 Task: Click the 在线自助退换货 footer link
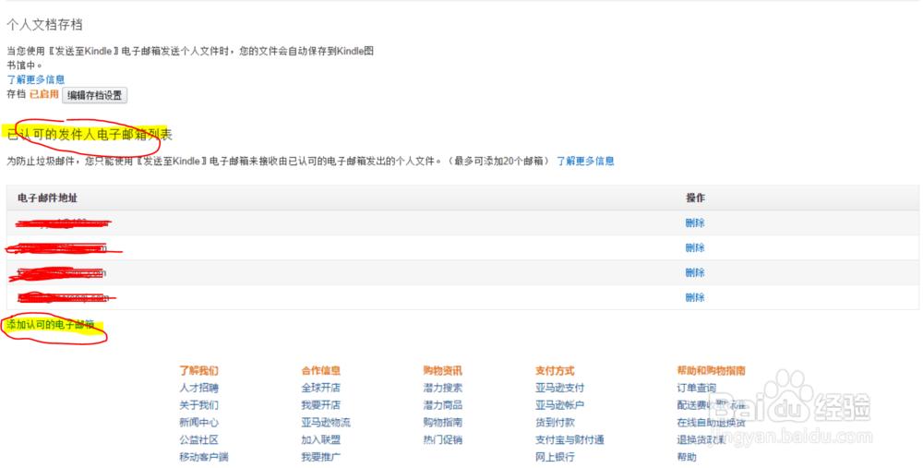point(711,423)
